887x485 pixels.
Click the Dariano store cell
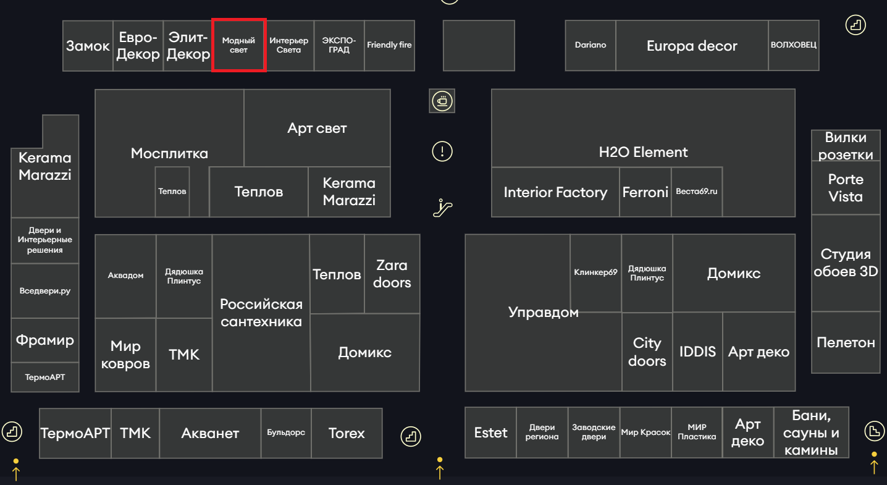(x=591, y=46)
